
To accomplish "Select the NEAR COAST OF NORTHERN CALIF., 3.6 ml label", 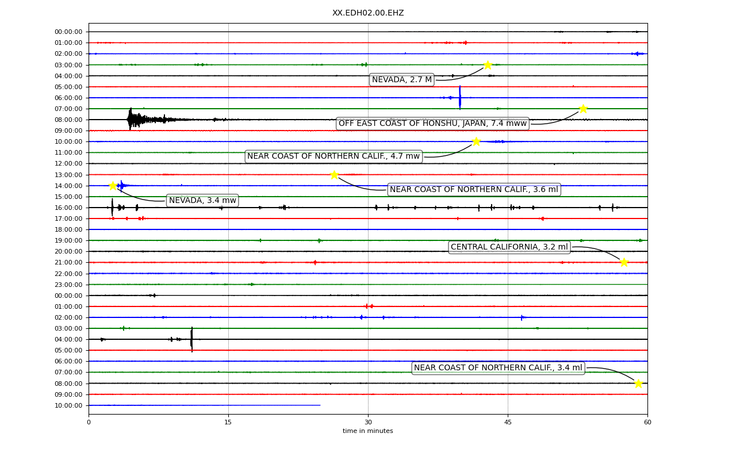I will click(x=474, y=190).
